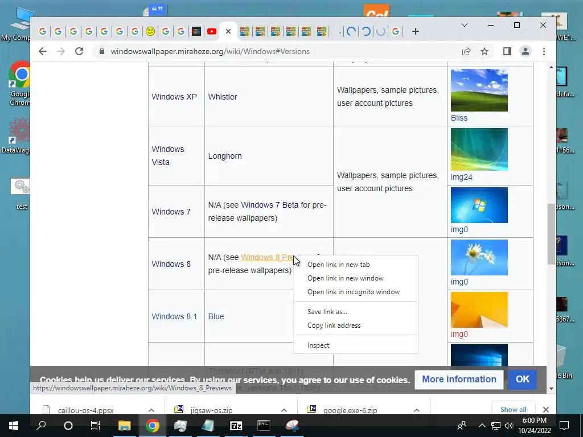The width and height of the screenshot is (583, 437).
Task: Reload the current page
Action: click(79, 51)
